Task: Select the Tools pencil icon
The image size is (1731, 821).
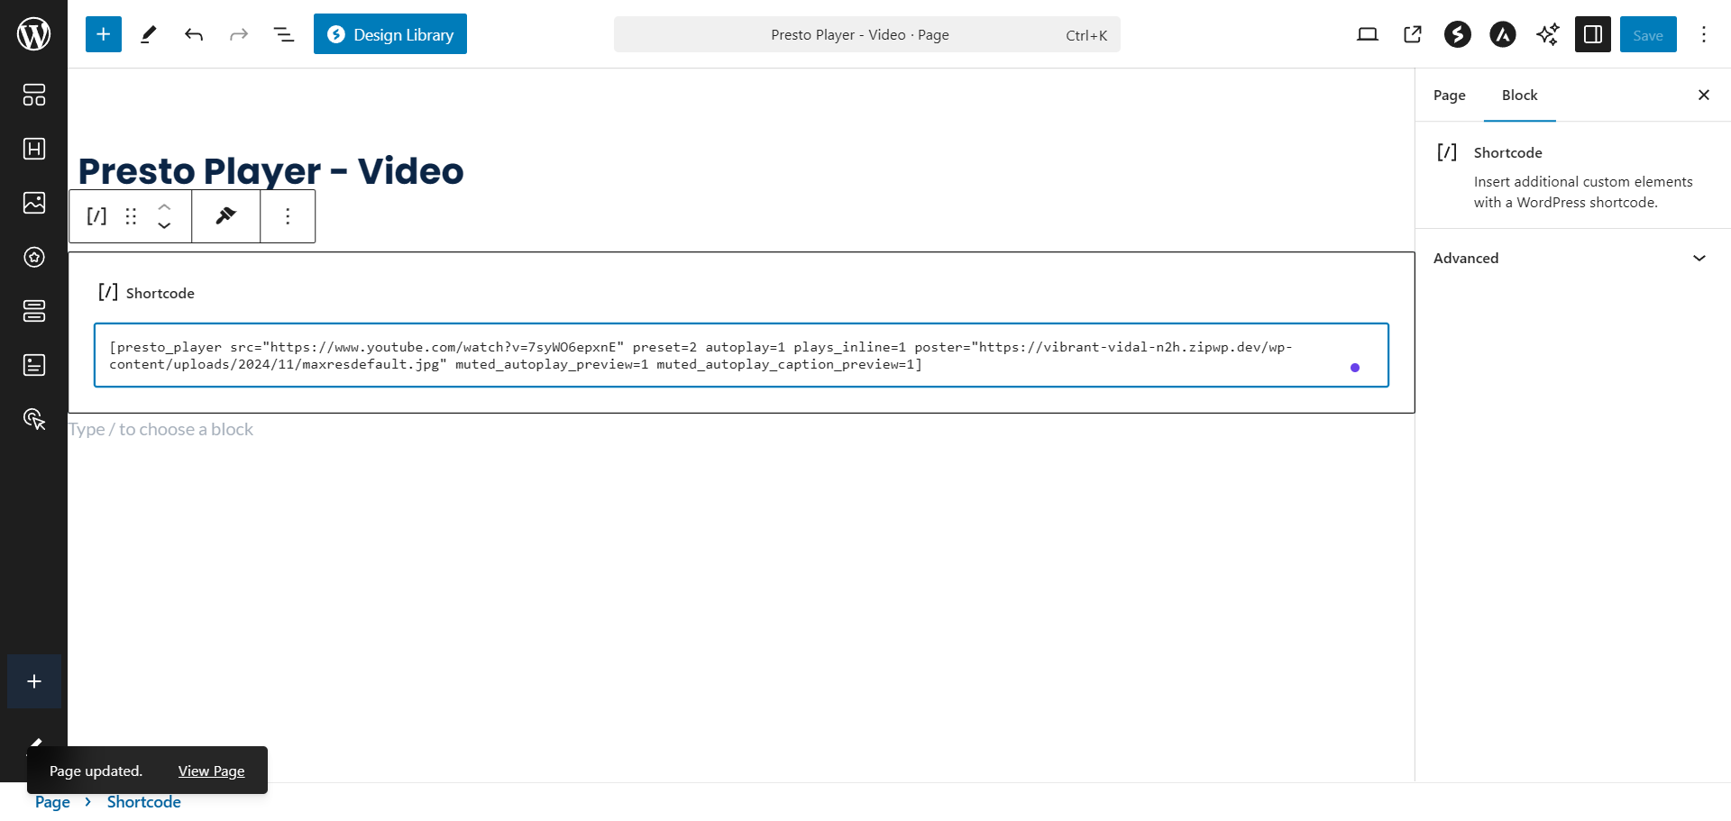Action: [x=149, y=34]
